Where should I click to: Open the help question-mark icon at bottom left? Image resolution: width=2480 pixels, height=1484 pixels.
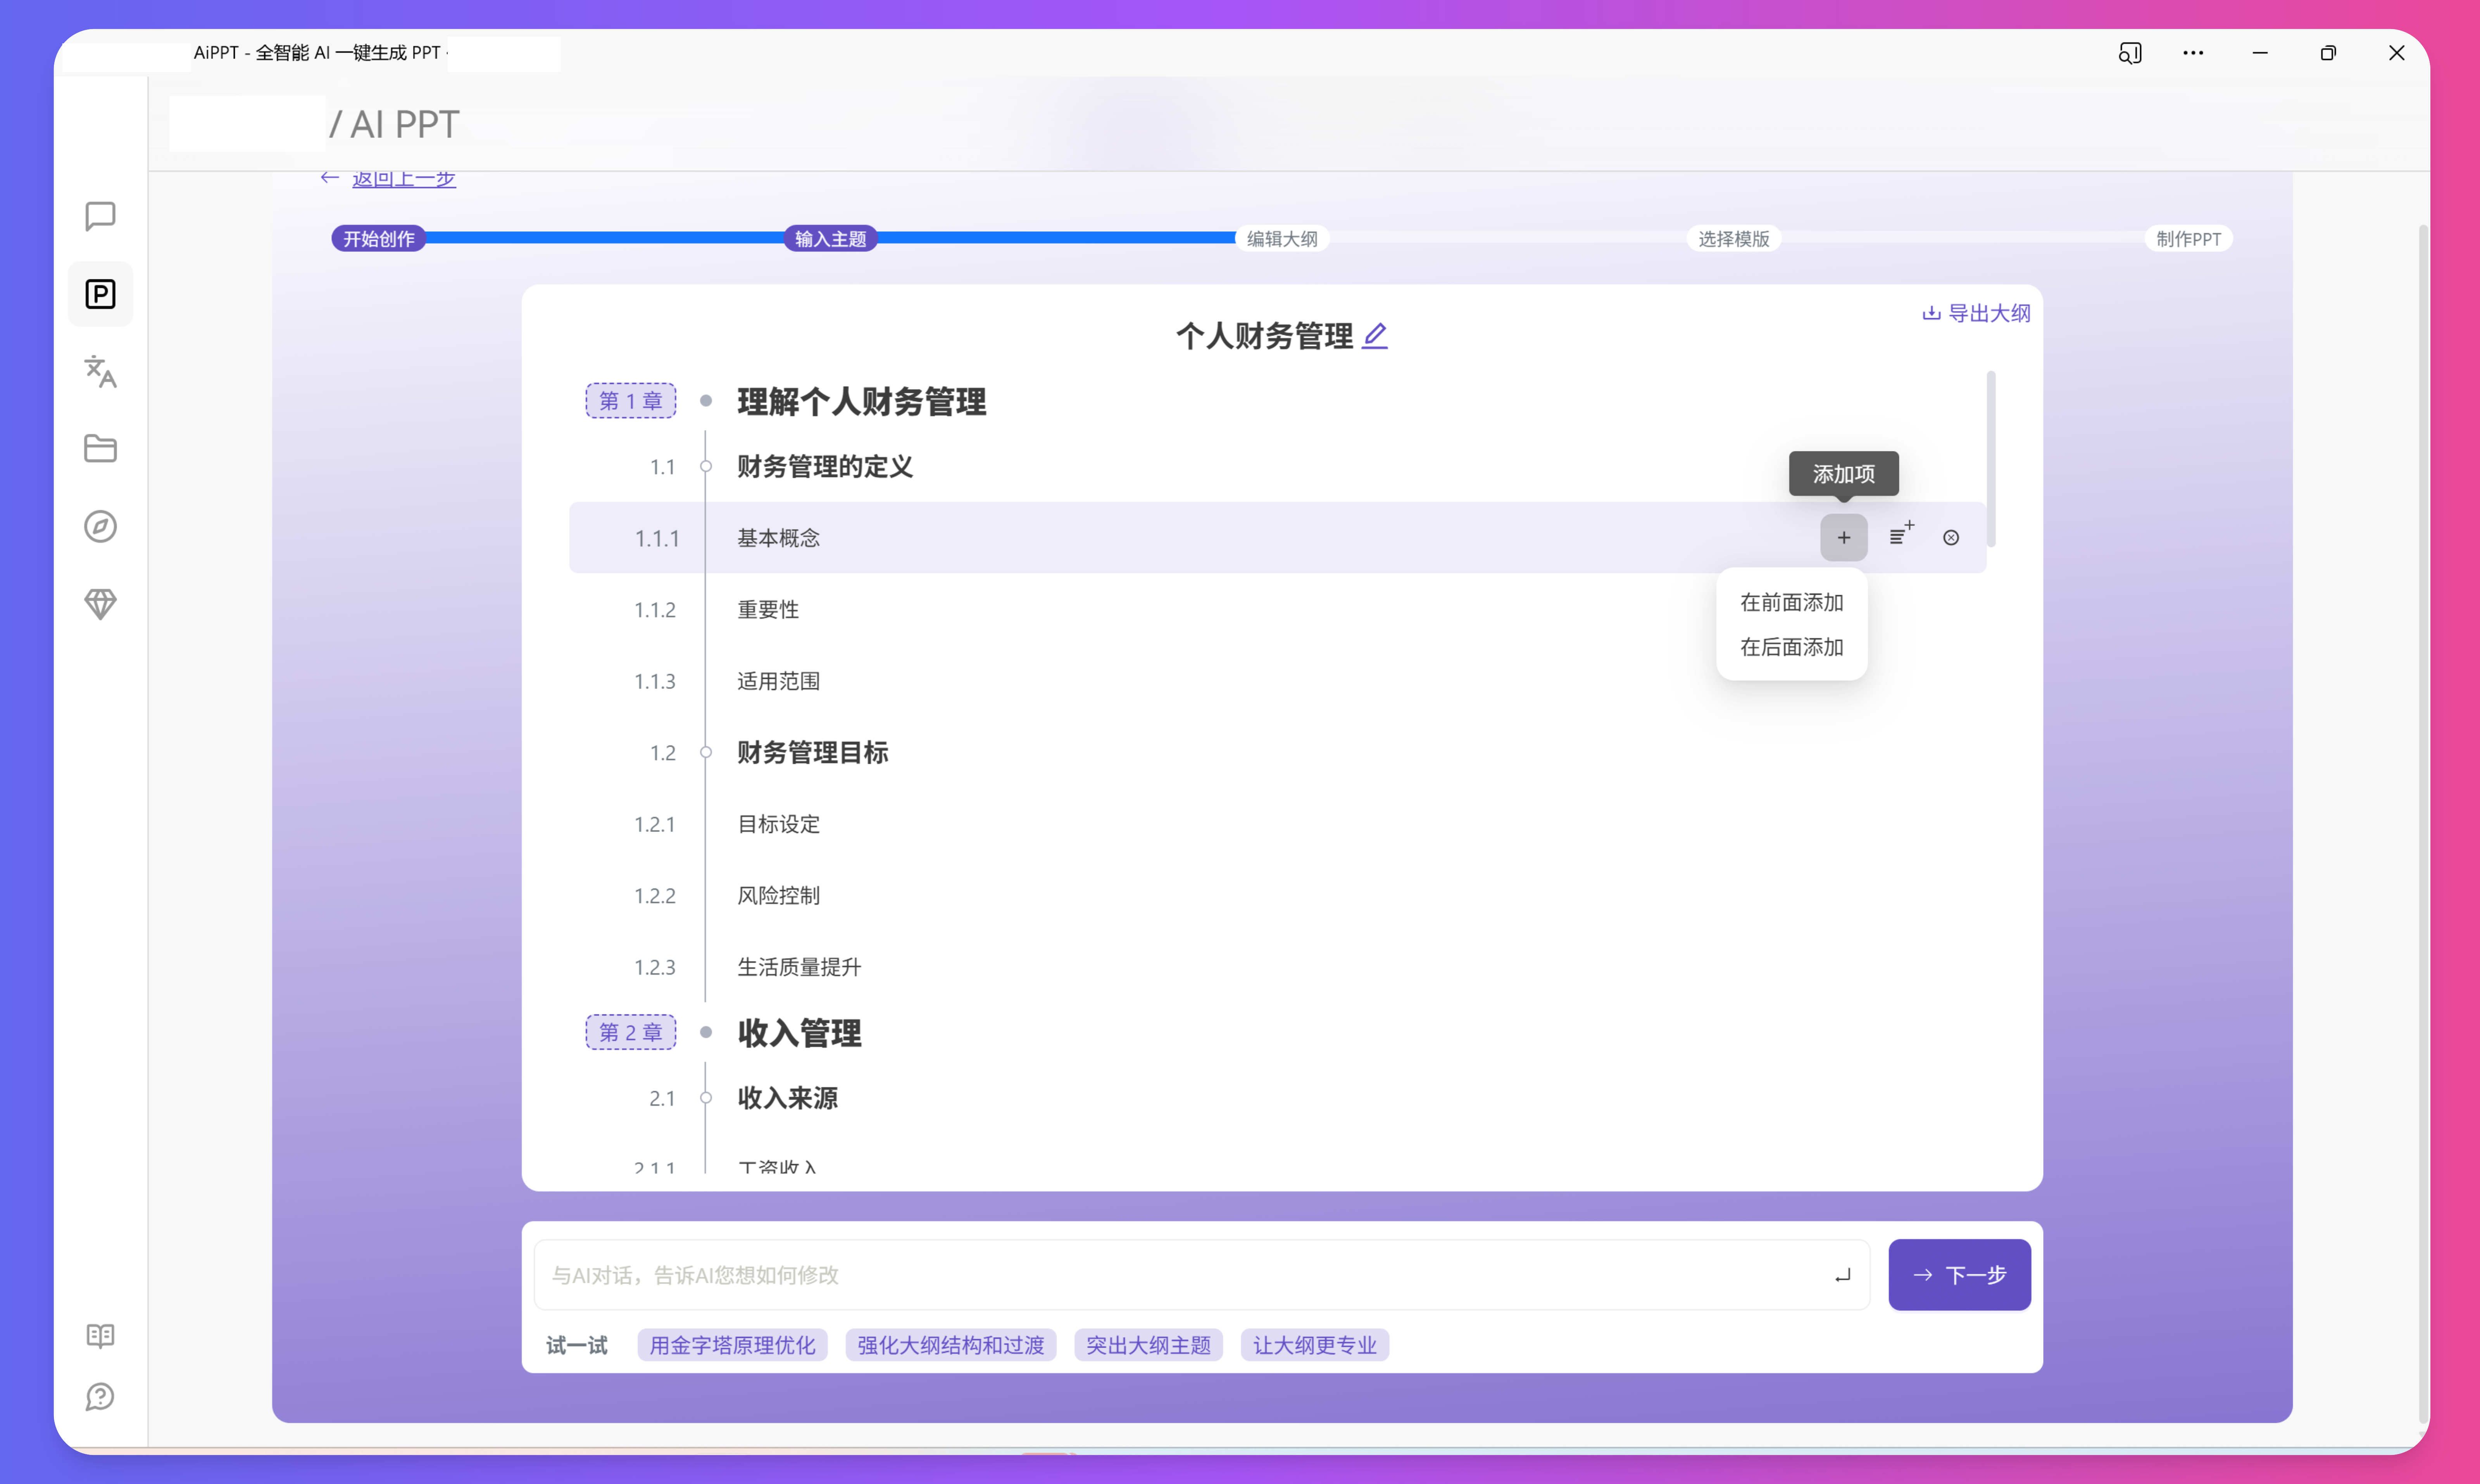100,1397
